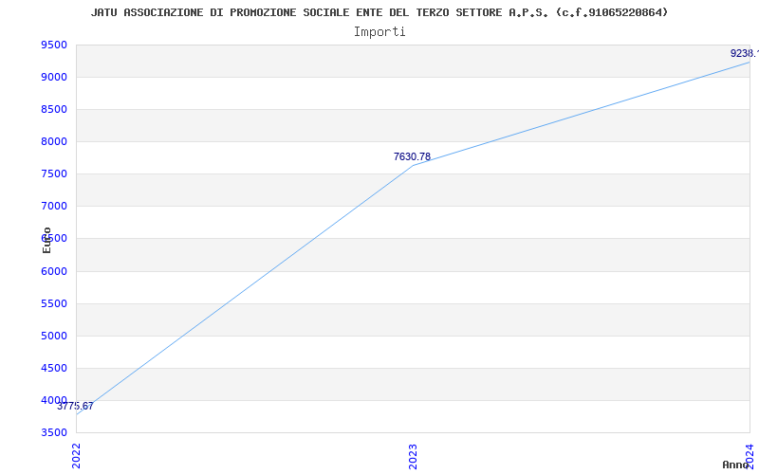
Task: Select the 2023 x-axis year label
Action: pyautogui.click(x=413, y=456)
